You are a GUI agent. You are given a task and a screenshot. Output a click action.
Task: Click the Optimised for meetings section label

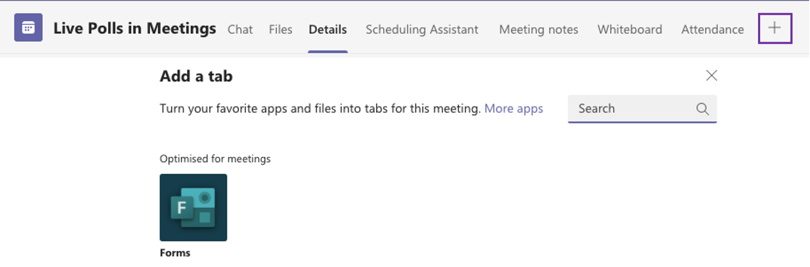coord(215,159)
